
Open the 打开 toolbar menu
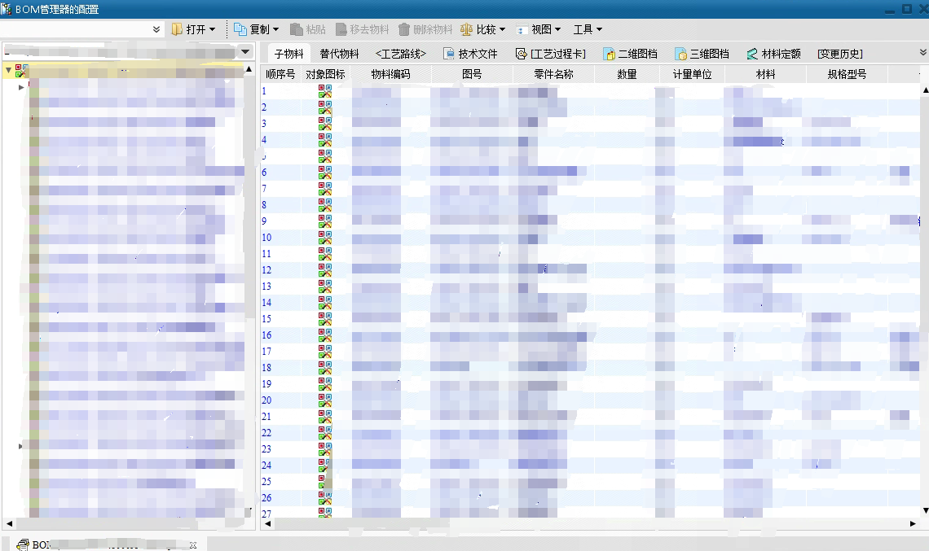tap(193, 29)
